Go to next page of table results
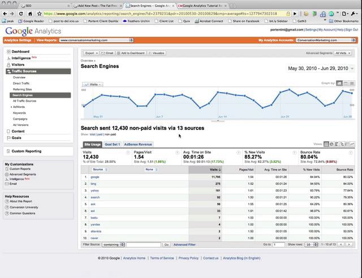Viewport: 362px width, 278px height. coord(349,244)
